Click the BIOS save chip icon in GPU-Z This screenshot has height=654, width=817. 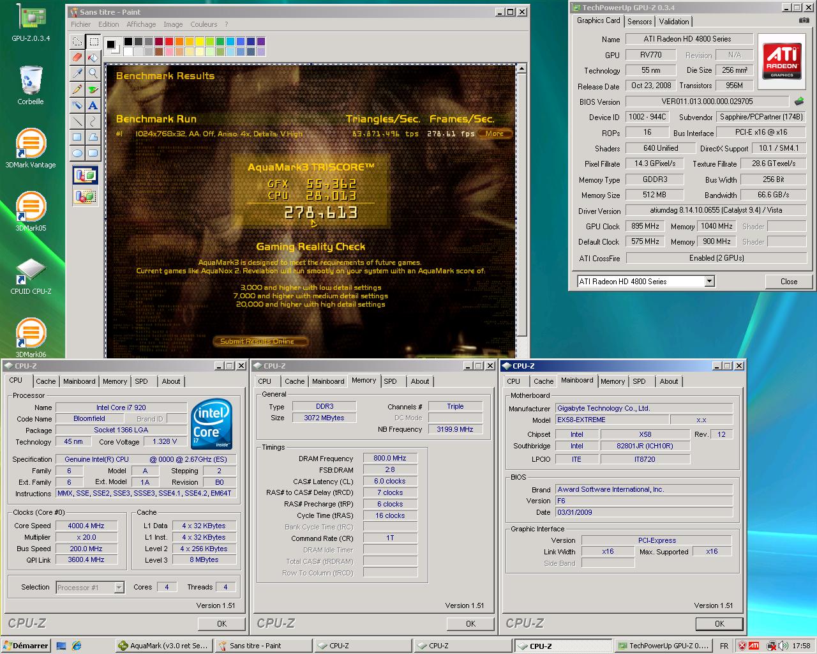pyautogui.click(x=799, y=102)
